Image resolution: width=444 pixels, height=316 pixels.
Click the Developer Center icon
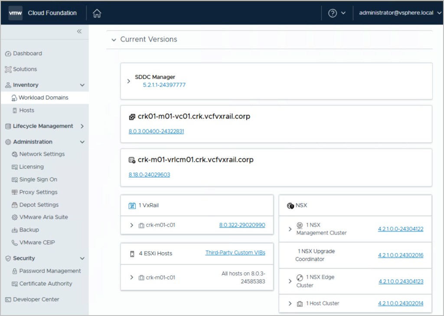pyautogui.click(x=8, y=300)
